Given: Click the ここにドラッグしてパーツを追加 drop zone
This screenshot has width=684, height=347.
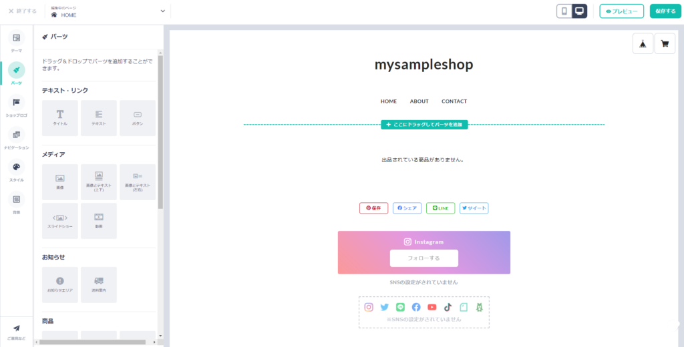Looking at the screenshot, I should pyautogui.click(x=424, y=125).
